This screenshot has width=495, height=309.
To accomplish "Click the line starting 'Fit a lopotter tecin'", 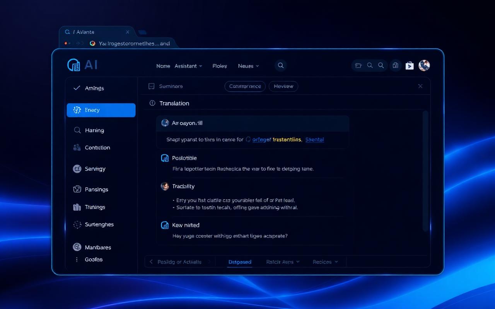I will pos(243,169).
